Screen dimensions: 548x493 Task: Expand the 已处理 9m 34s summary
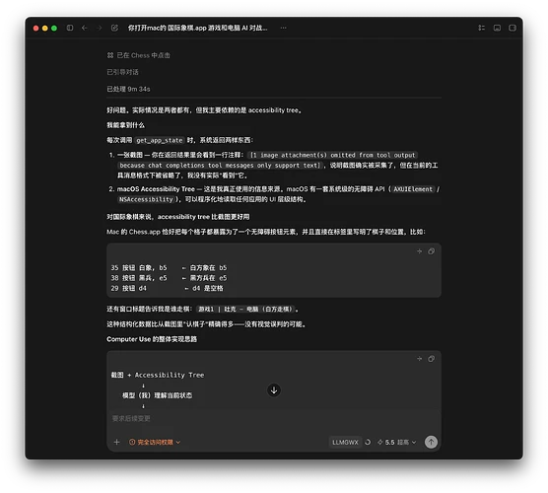coord(128,89)
